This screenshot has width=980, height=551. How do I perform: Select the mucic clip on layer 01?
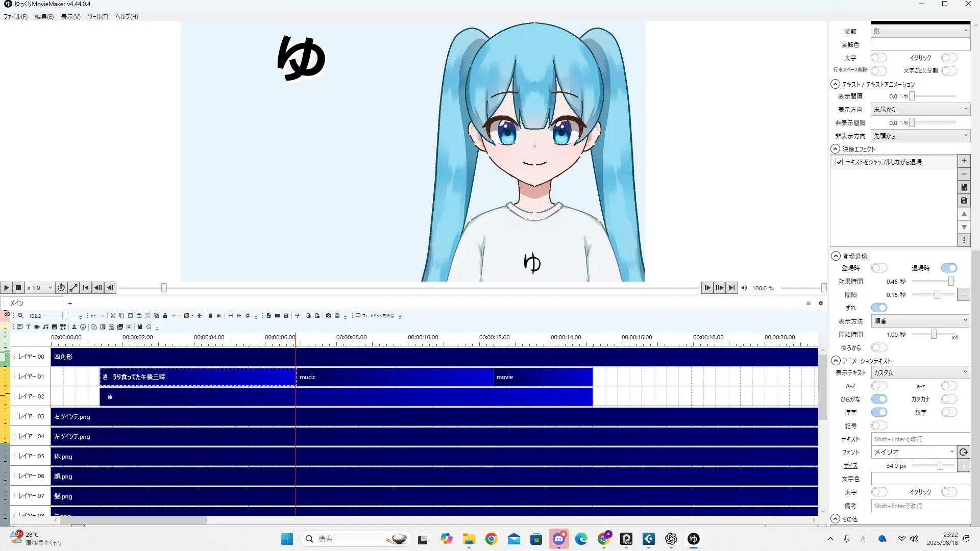tap(394, 377)
